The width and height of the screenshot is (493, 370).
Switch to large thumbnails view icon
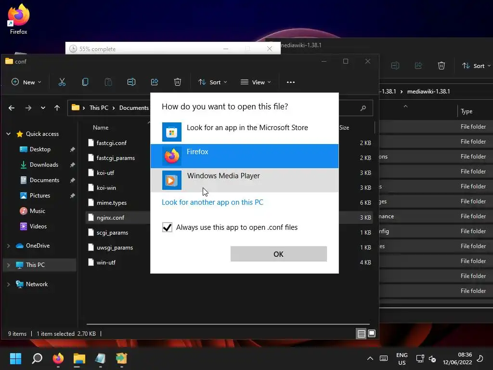[372, 333]
